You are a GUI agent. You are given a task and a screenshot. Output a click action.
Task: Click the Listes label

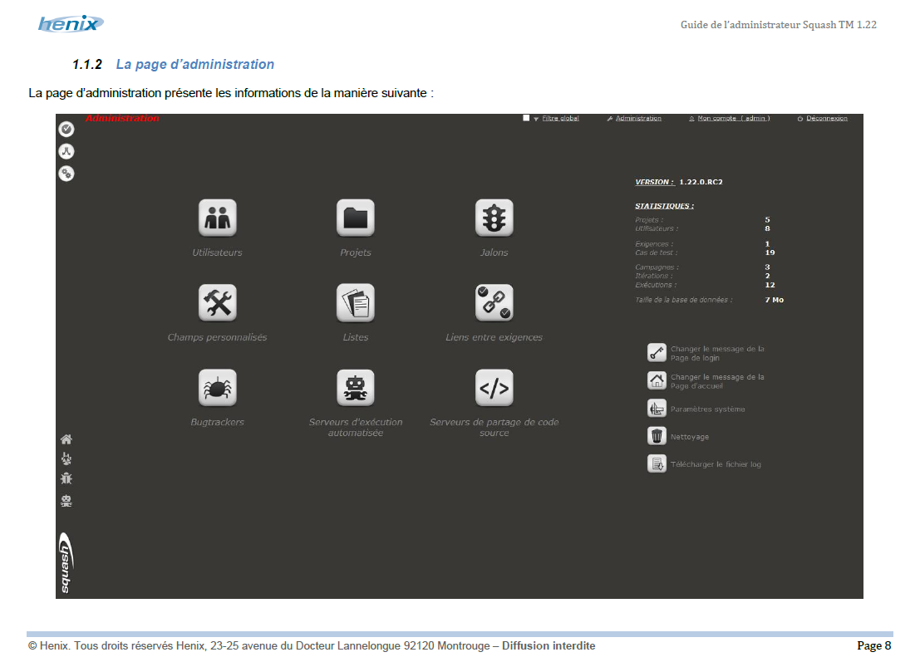click(356, 337)
